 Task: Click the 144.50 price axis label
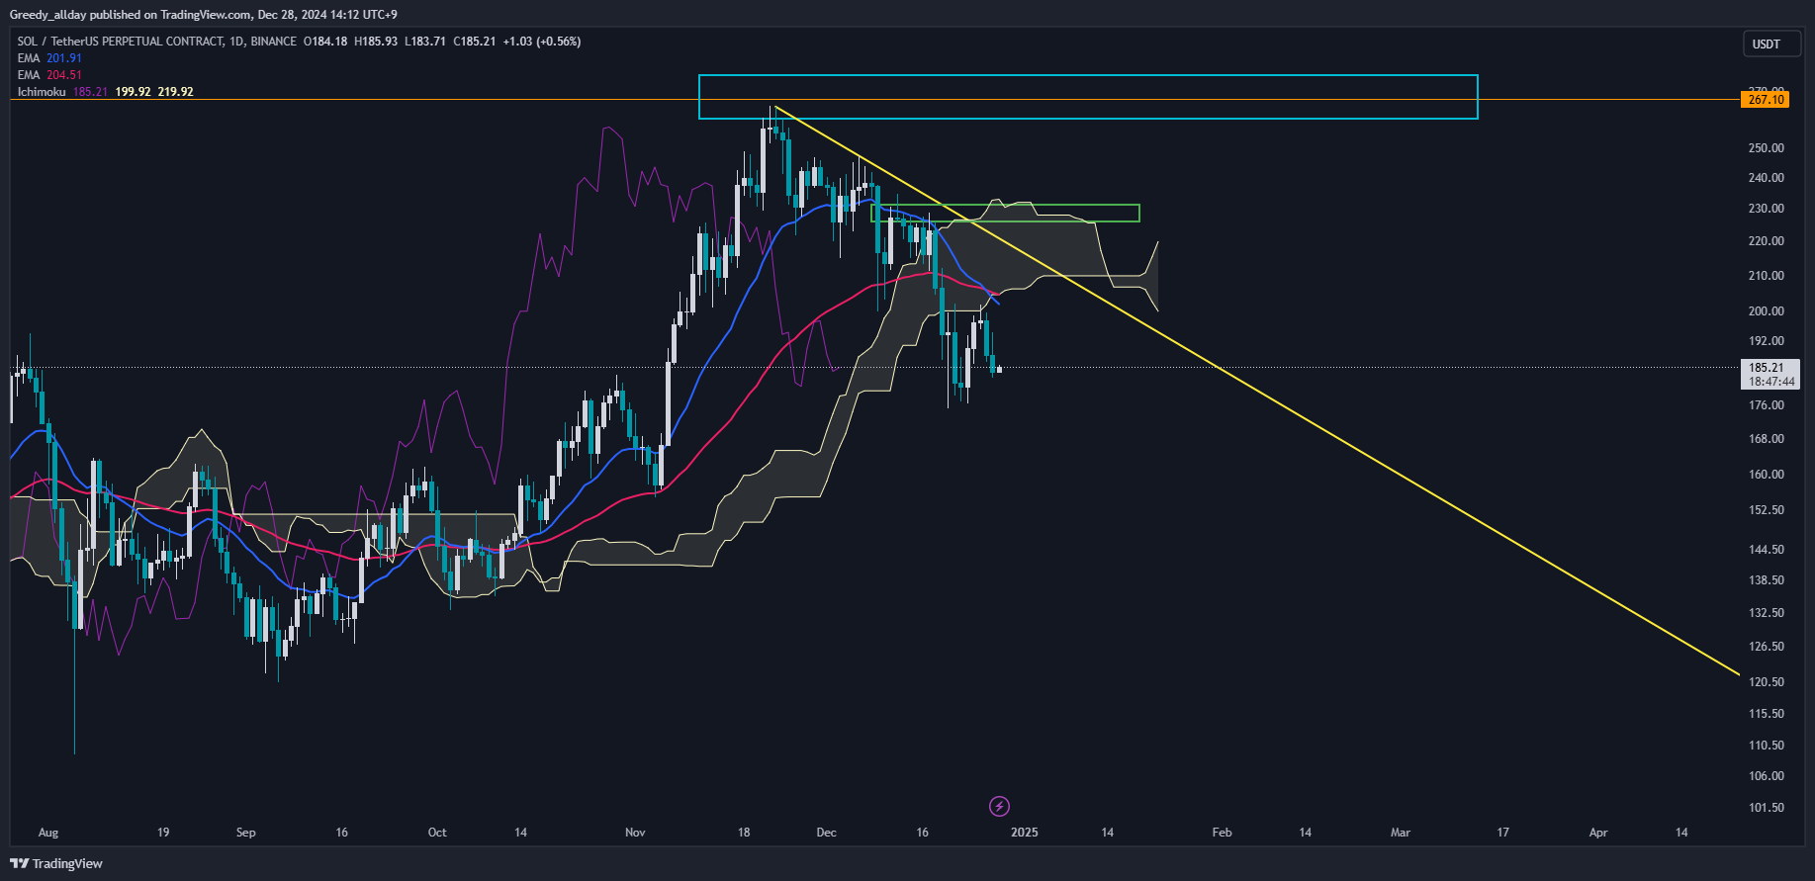pyautogui.click(x=1767, y=550)
